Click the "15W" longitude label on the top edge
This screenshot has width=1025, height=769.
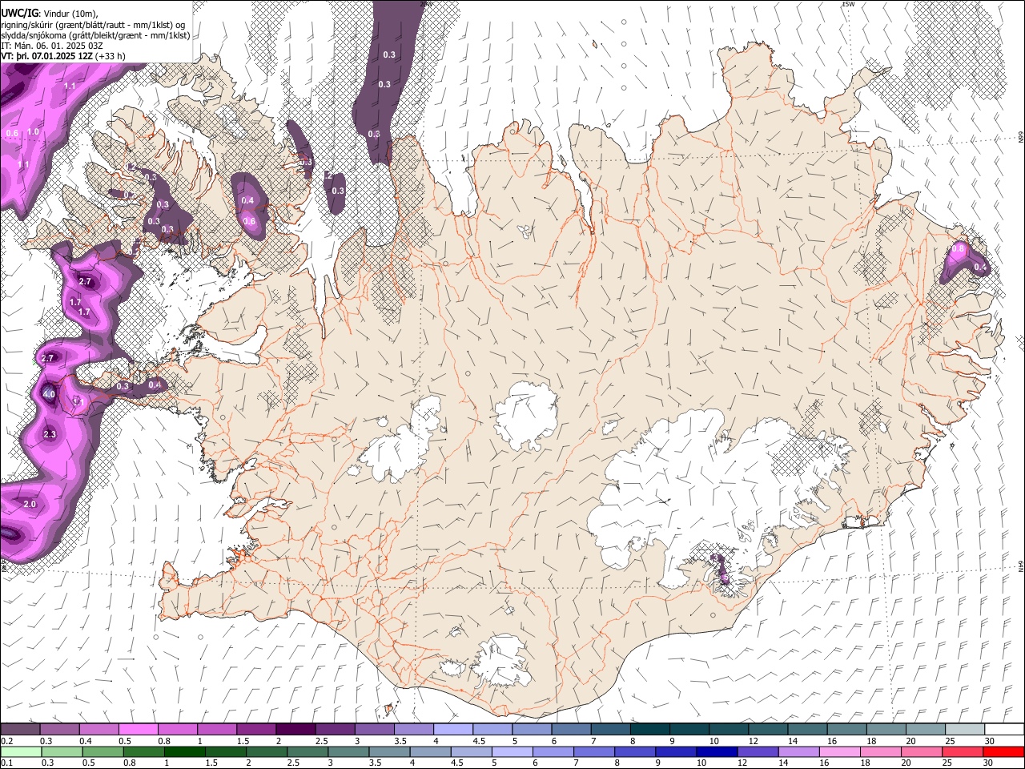point(848,4)
